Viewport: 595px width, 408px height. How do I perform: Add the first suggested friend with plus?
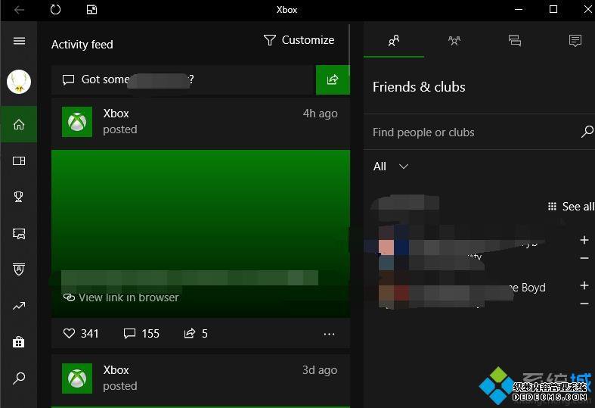pos(584,240)
